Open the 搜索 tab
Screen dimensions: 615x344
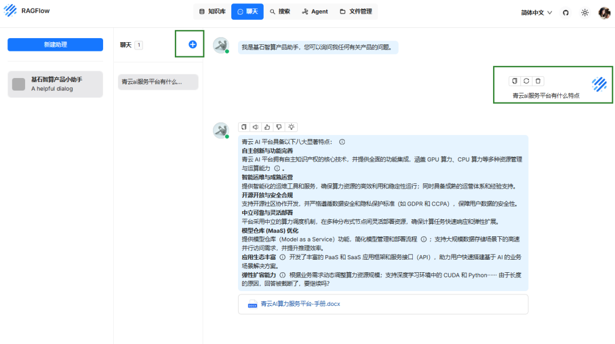[280, 11]
